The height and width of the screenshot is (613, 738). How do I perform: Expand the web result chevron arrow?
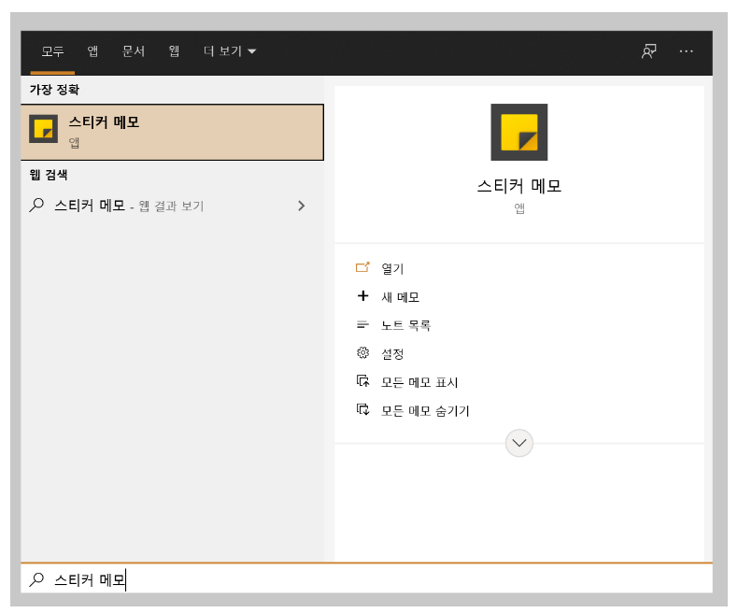point(301,206)
